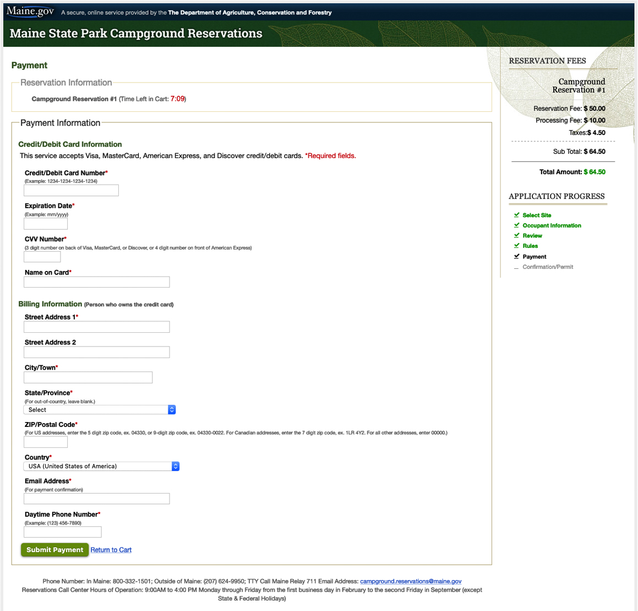Click the Reservation Fee amount $ 50.00
Viewport: 638px width, 611px height.
click(595, 109)
